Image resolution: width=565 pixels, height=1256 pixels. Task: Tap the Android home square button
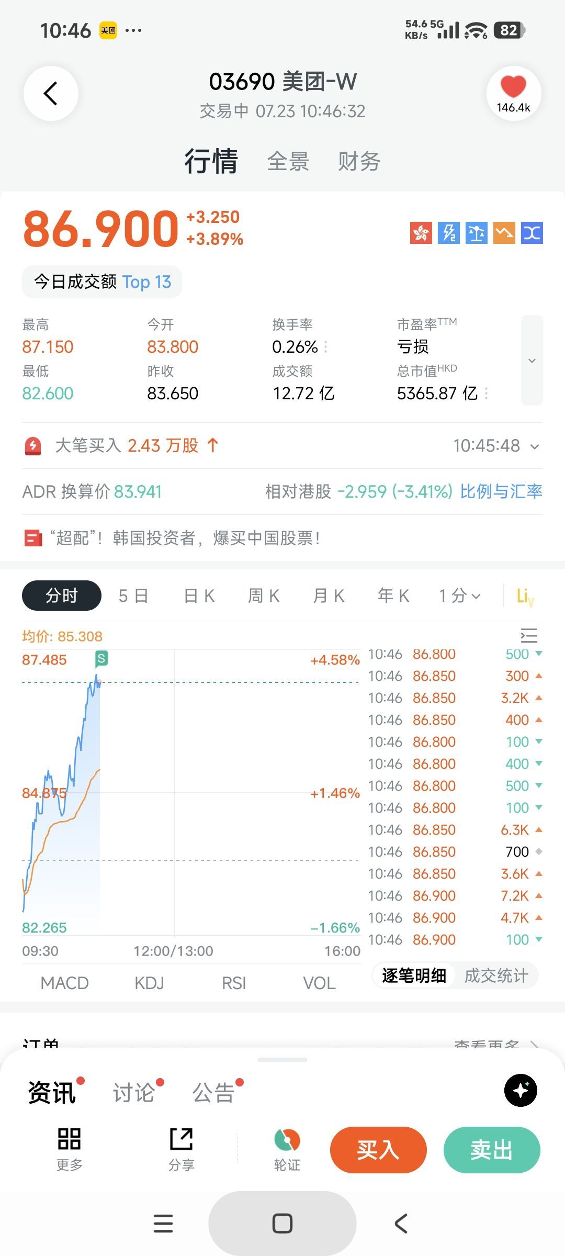click(282, 1224)
